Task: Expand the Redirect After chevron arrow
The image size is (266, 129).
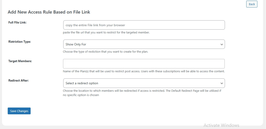Action: pyautogui.click(x=222, y=83)
